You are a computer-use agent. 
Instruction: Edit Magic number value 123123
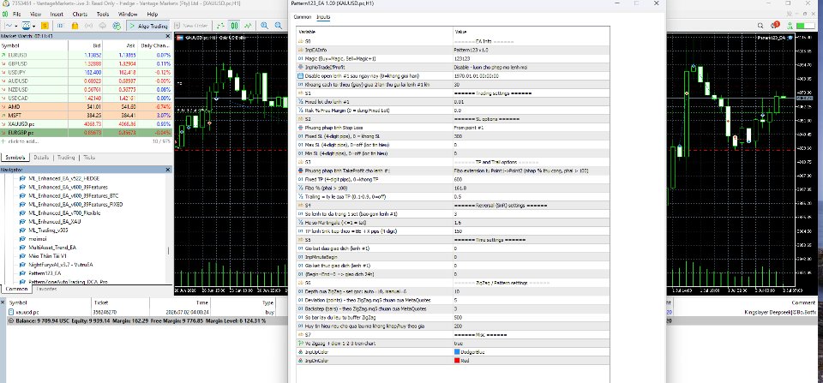tap(532, 59)
